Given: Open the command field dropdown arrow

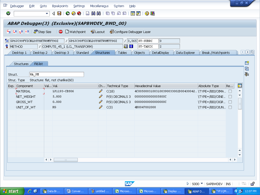Looking at the screenshot, I should point(47,14).
